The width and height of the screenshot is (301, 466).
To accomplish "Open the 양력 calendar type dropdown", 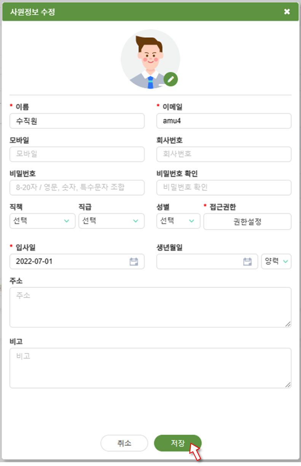I will [276, 261].
